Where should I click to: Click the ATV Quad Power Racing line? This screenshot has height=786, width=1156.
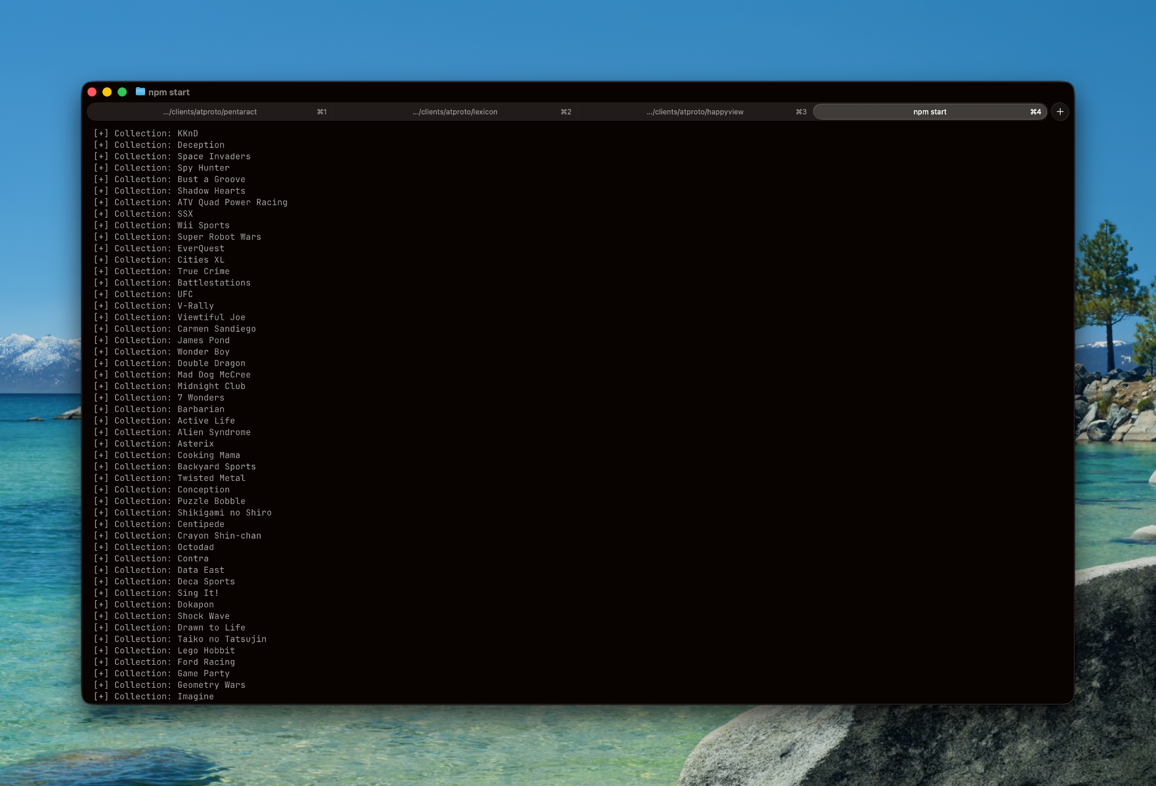click(x=191, y=202)
